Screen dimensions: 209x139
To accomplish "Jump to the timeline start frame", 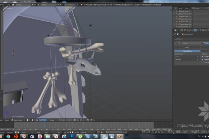I will (x=65, y=132).
